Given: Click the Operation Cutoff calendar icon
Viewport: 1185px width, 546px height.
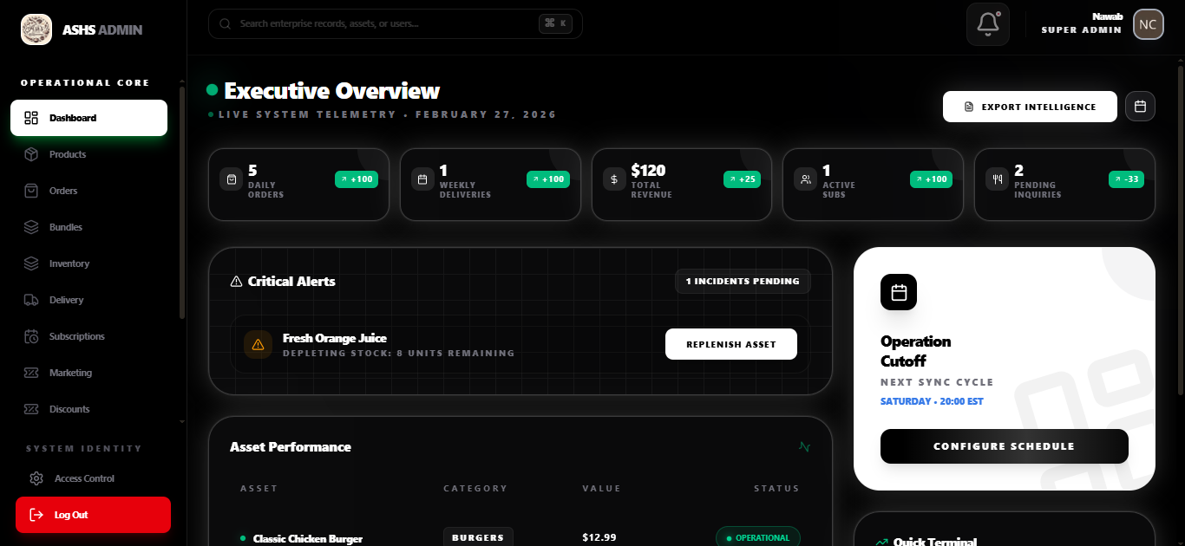Looking at the screenshot, I should (x=898, y=293).
